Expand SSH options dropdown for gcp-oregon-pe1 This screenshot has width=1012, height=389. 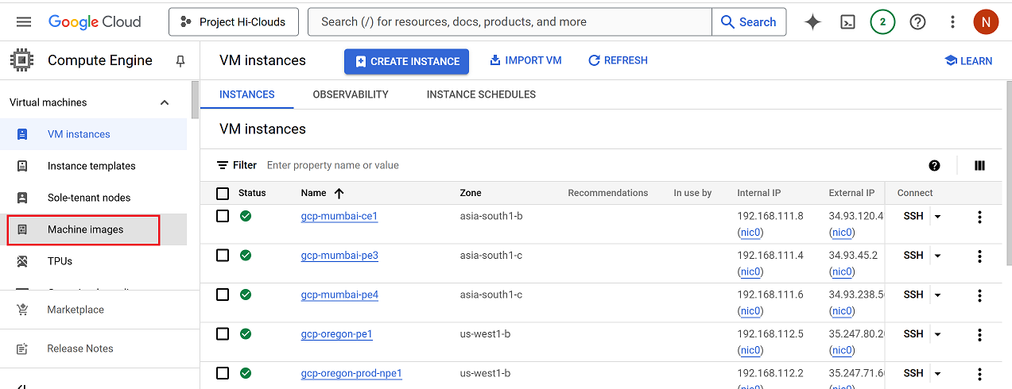[937, 335]
